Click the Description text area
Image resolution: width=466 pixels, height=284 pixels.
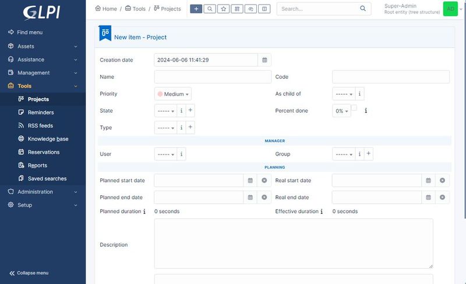[x=294, y=244]
